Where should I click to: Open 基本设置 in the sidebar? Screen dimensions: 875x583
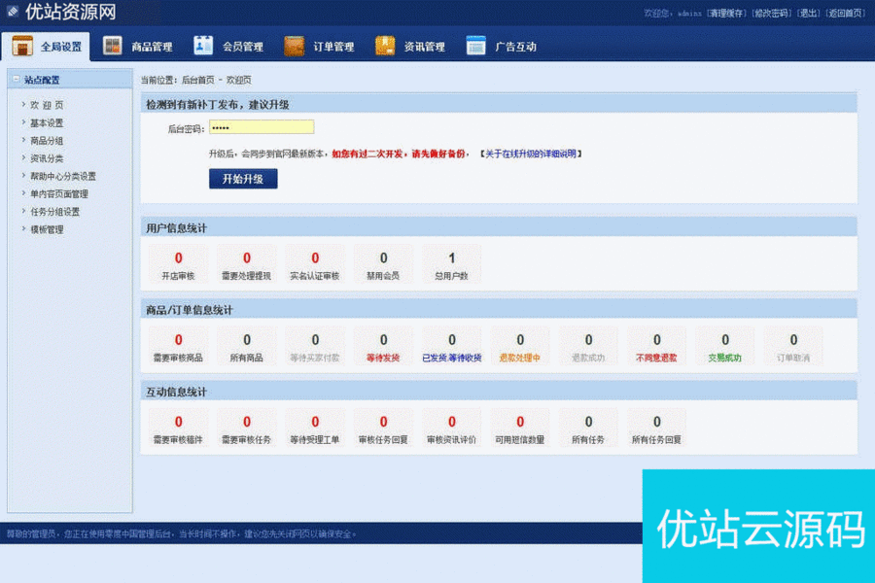coord(47,122)
